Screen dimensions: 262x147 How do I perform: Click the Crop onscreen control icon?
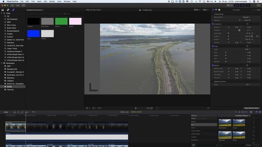coord(247,46)
